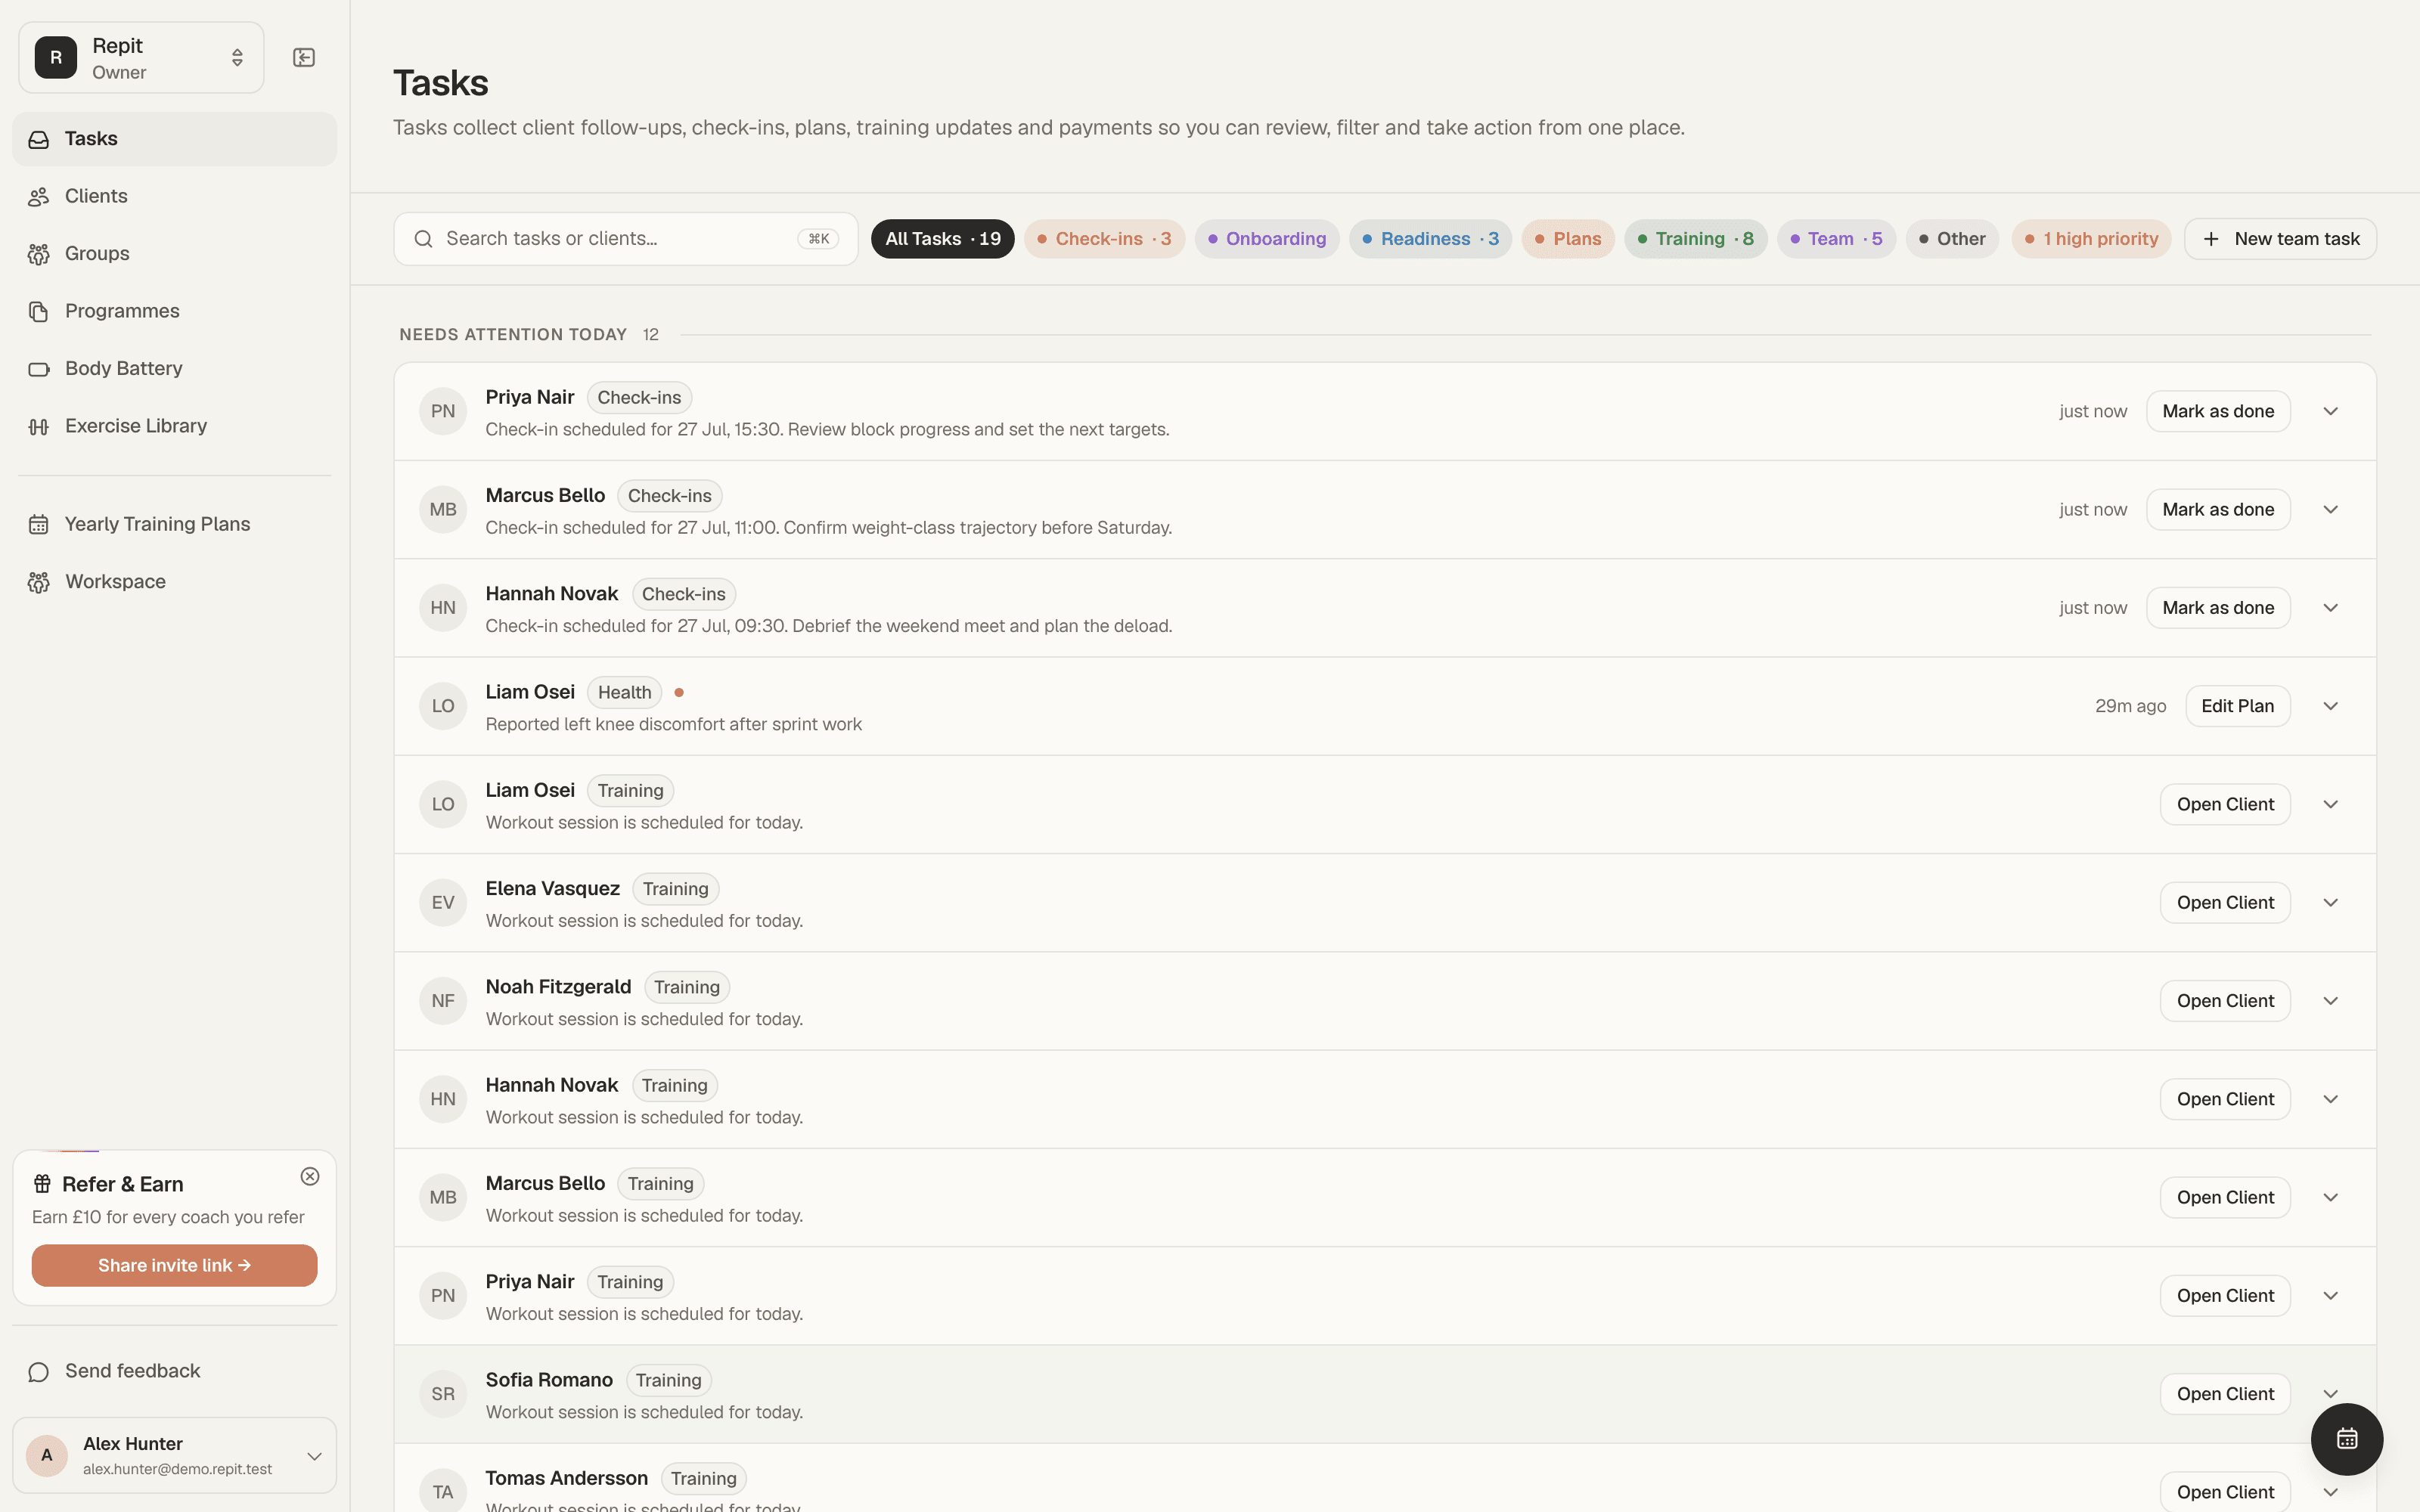This screenshot has width=2420, height=1512.
Task: Open Send feedback
Action: [174, 1372]
